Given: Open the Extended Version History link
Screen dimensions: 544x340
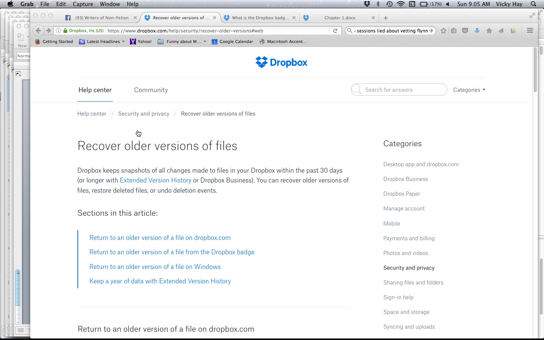Looking at the screenshot, I should tap(155, 181).
